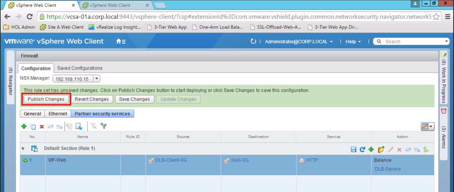Screen dimensions: 454x192
Task: Click the browser back arrow
Action: tap(8, 17)
